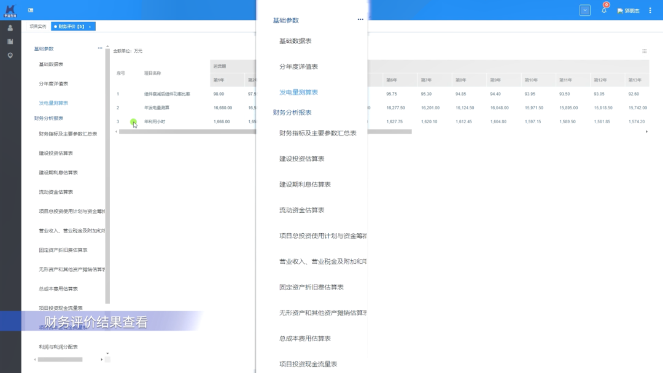663x373 pixels.
Task: Click 营业收入、营业税金及附加 in enlarged panel
Action: pos(323,261)
